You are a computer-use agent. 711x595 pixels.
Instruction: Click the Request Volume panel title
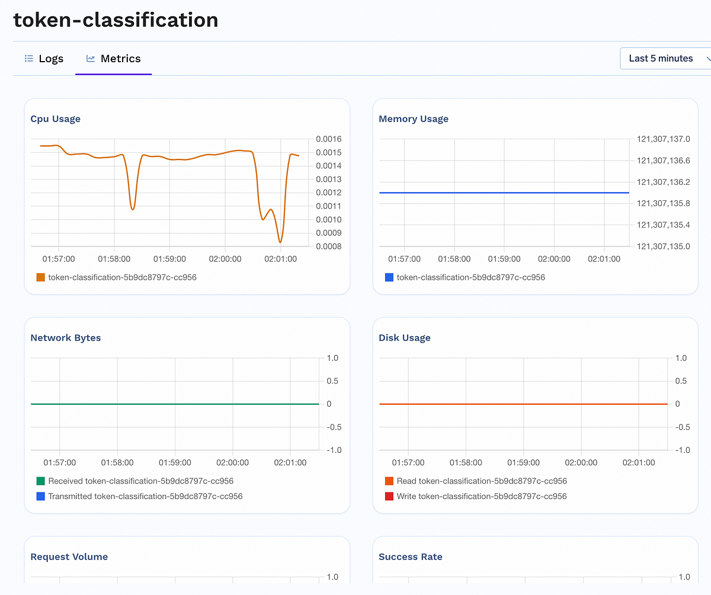click(x=69, y=557)
